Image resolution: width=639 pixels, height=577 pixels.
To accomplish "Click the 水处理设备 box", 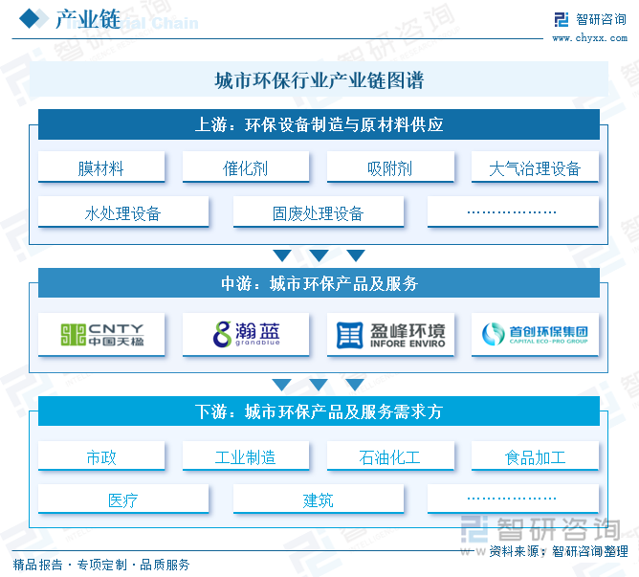I will coord(123,212).
